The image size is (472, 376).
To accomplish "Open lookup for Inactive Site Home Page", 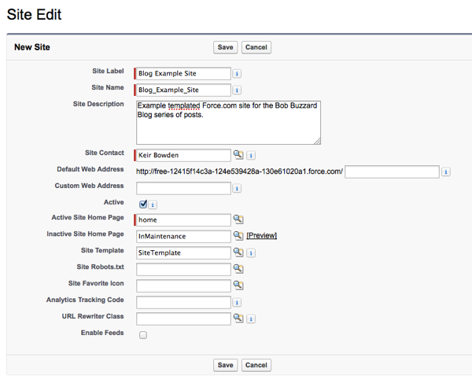I will (x=238, y=236).
